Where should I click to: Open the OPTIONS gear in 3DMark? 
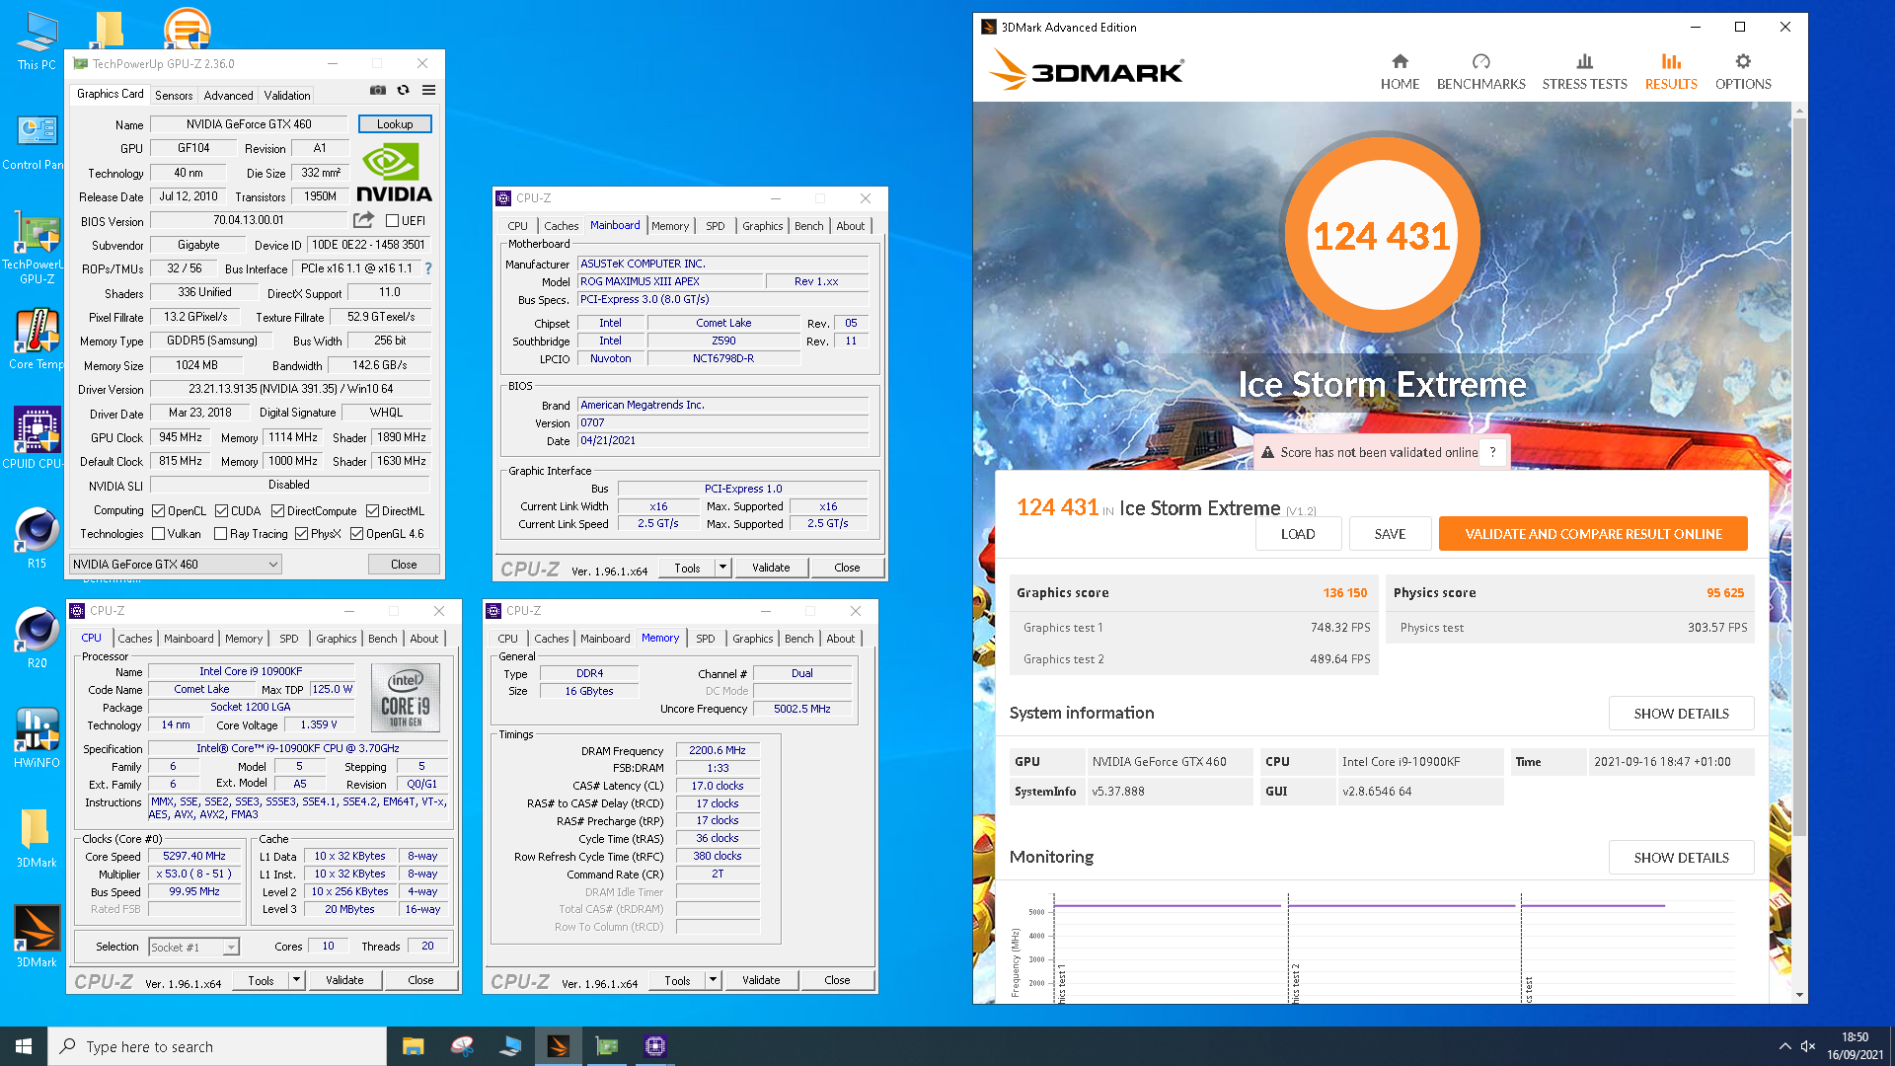click(1743, 72)
